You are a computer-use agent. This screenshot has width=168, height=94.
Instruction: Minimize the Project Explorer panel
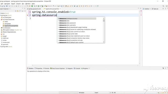pos(23,9)
